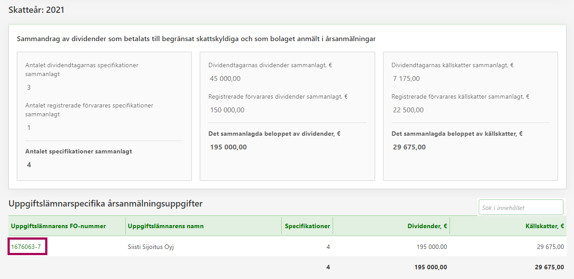Click the registrerade förvarares specifikationer count 1
Screen dimensions: 574x279
pyautogui.click(x=29, y=128)
